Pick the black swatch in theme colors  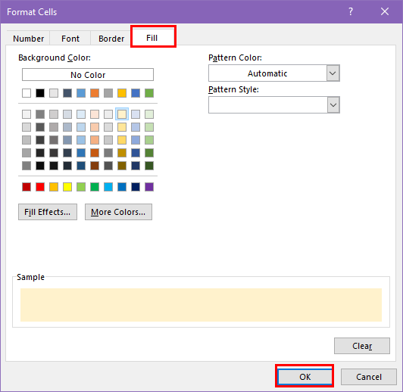click(40, 93)
